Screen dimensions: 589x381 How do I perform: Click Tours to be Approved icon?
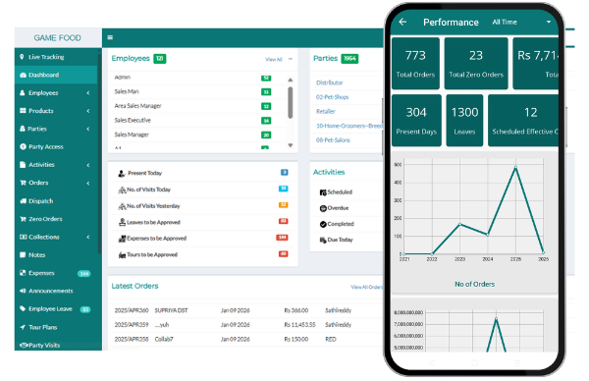(122, 254)
